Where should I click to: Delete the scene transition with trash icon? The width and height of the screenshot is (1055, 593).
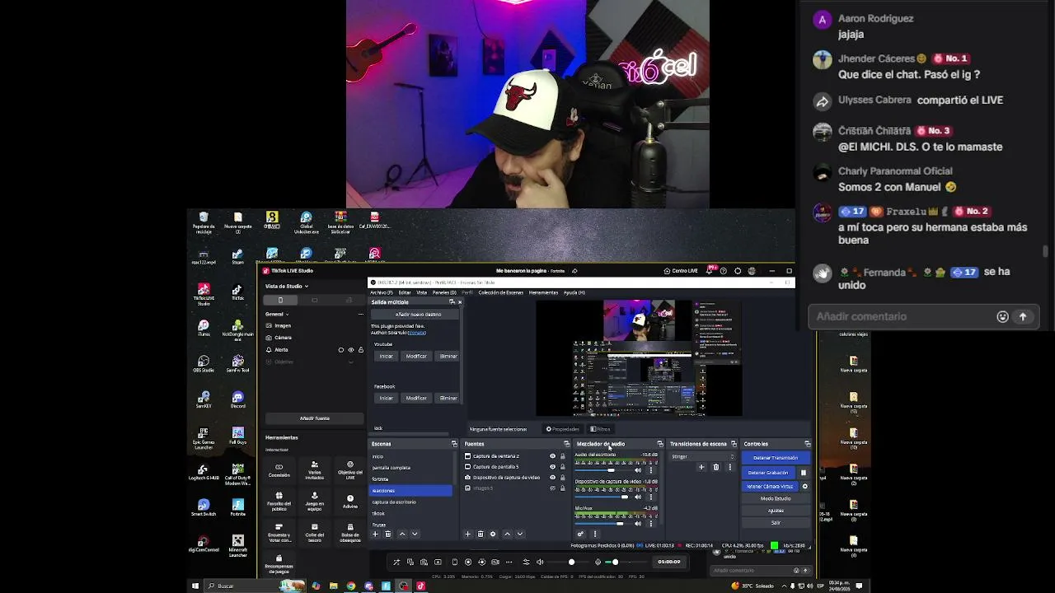click(715, 467)
